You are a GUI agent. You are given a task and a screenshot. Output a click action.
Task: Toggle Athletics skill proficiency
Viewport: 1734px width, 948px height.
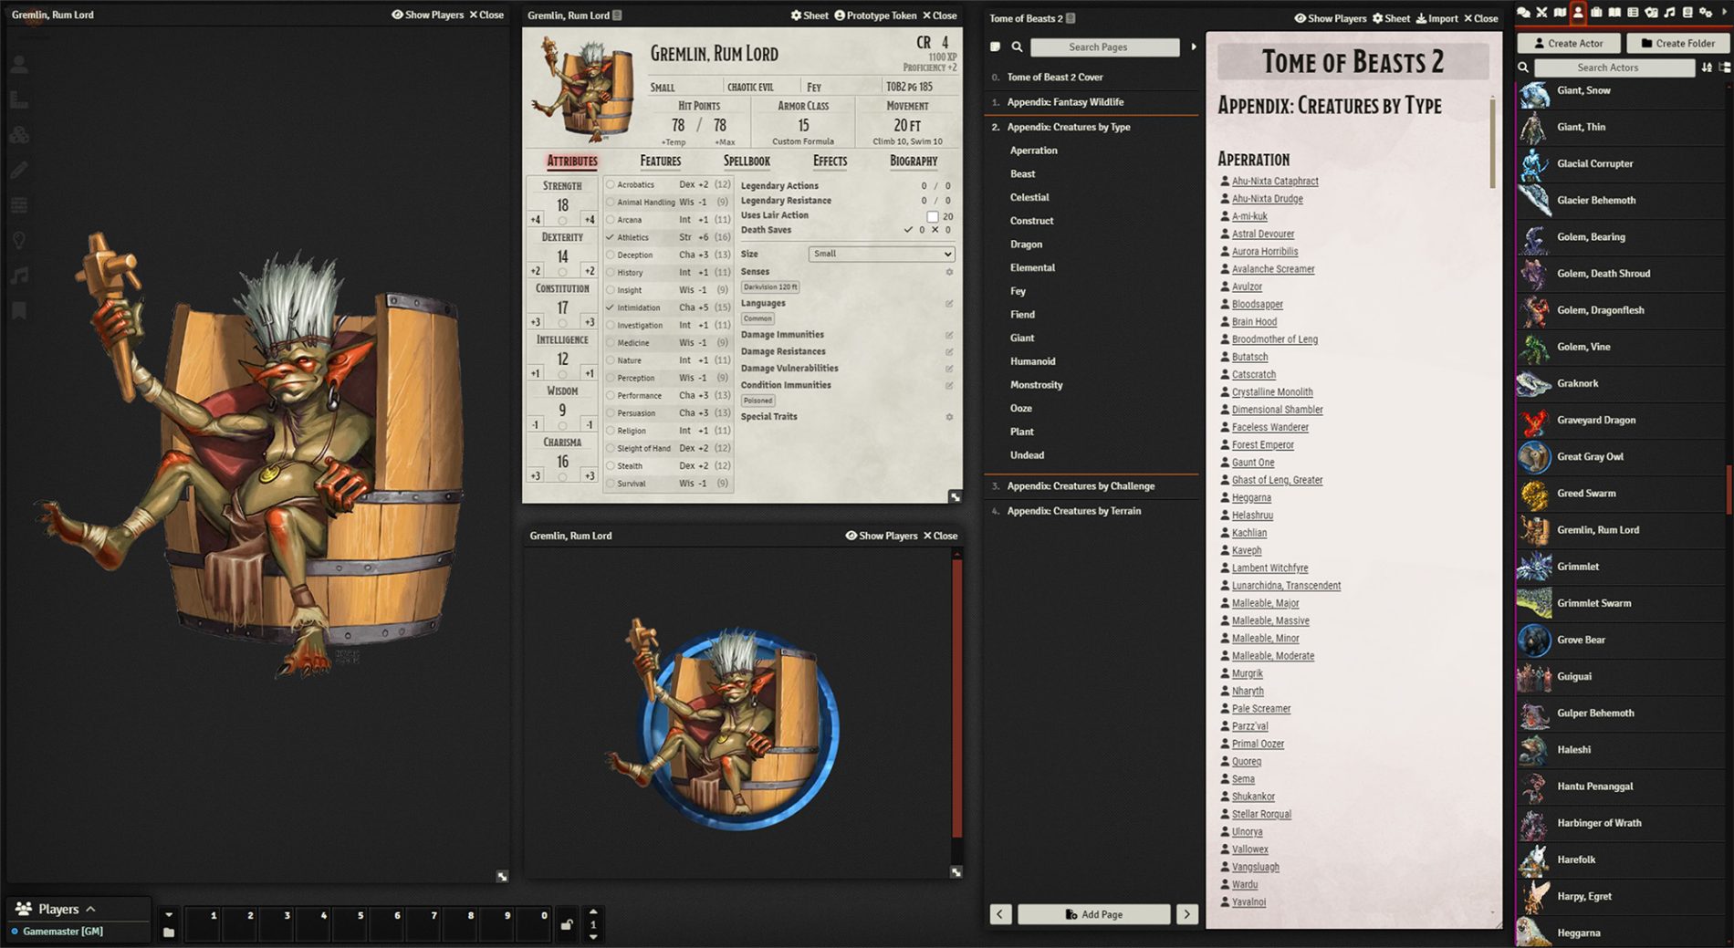[611, 237]
